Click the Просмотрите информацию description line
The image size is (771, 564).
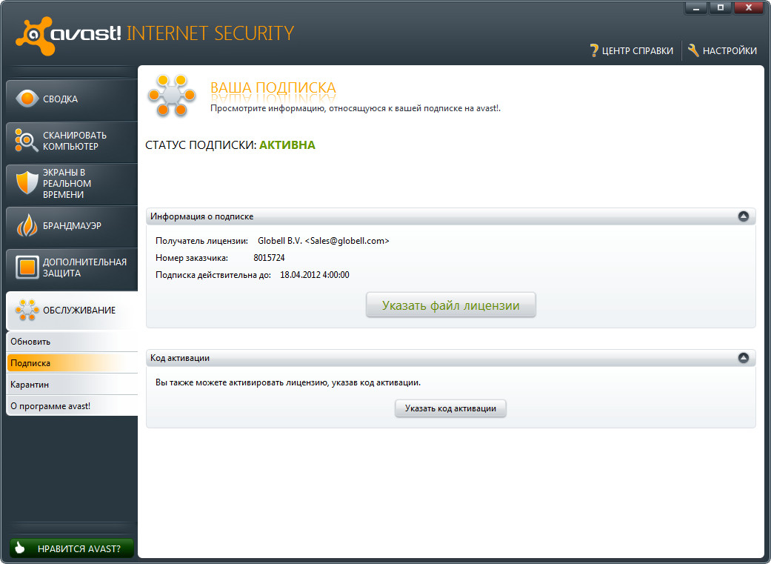coord(356,108)
